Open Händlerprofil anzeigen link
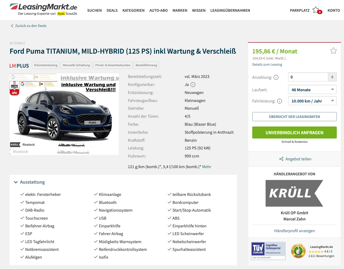Image resolution: width=344 pixels, height=269 pixels. tap(294, 231)
